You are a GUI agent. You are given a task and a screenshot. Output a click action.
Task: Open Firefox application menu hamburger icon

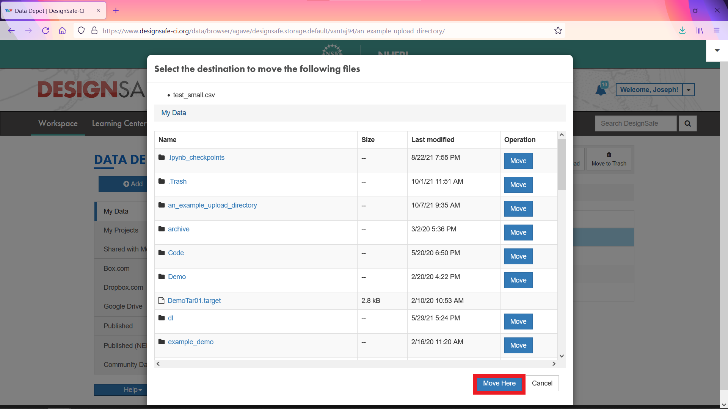coord(716,31)
